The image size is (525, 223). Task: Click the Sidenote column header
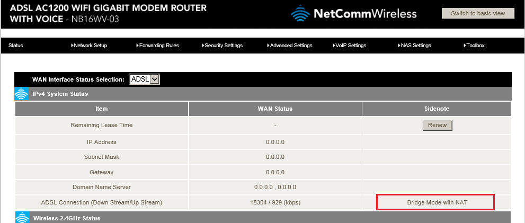click(437, 109)
